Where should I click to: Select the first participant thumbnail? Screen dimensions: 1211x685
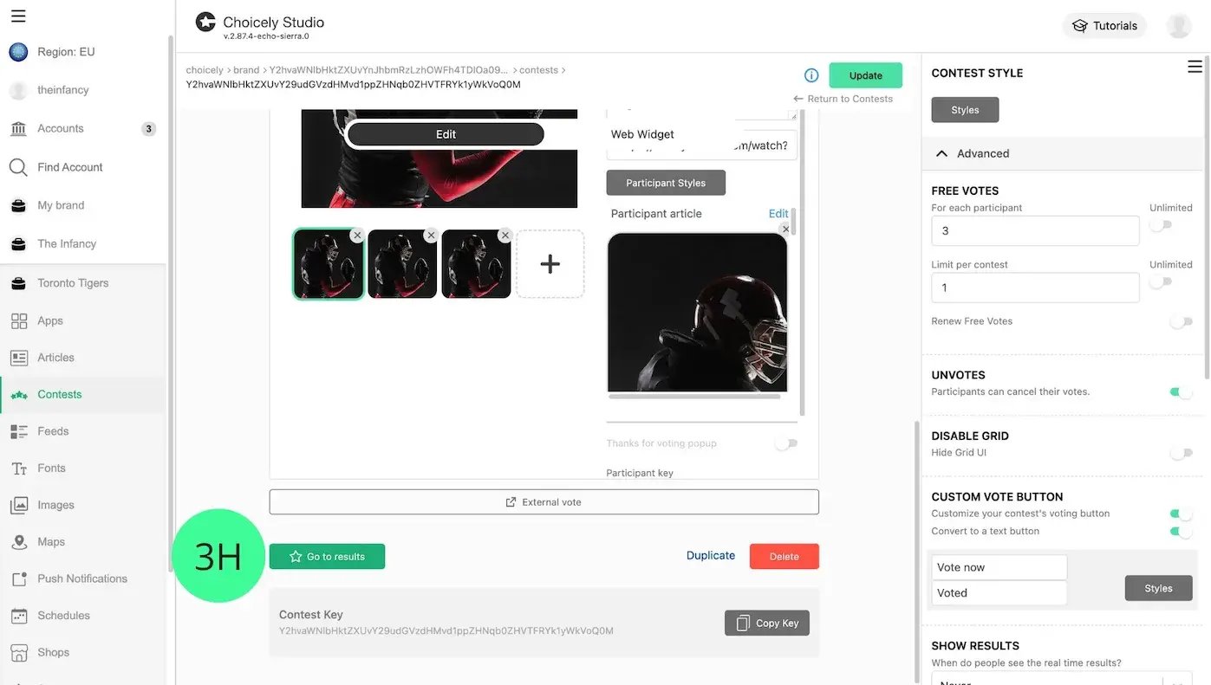coord(329,264)
